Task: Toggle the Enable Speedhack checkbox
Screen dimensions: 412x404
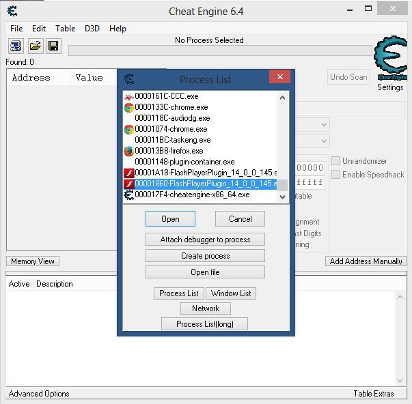Action: click(335, 174)
